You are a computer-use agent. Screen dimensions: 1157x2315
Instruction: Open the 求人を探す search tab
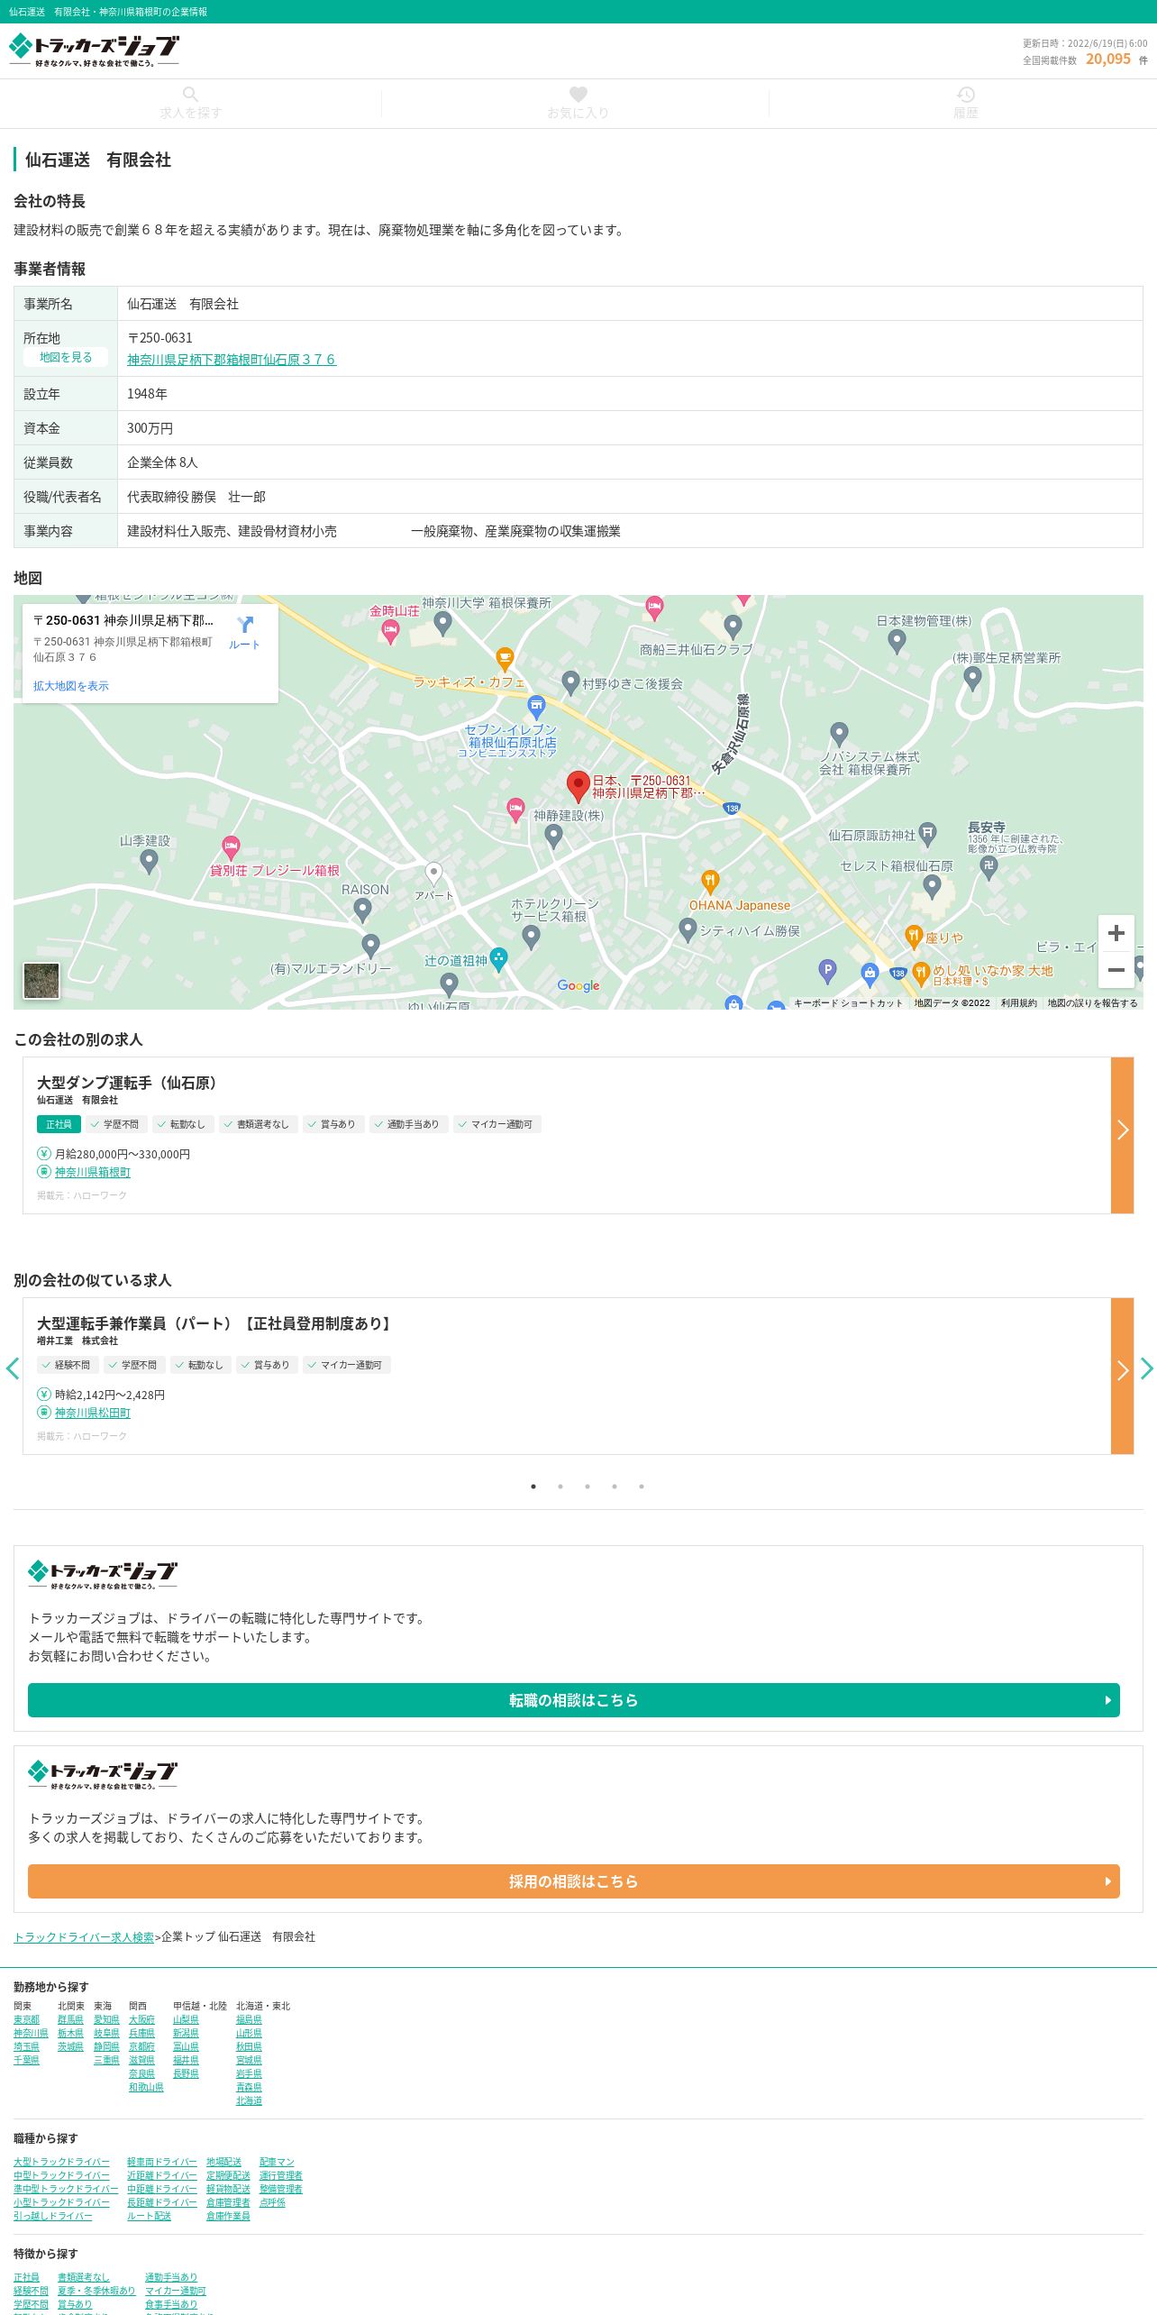click(x=190, y=104)
